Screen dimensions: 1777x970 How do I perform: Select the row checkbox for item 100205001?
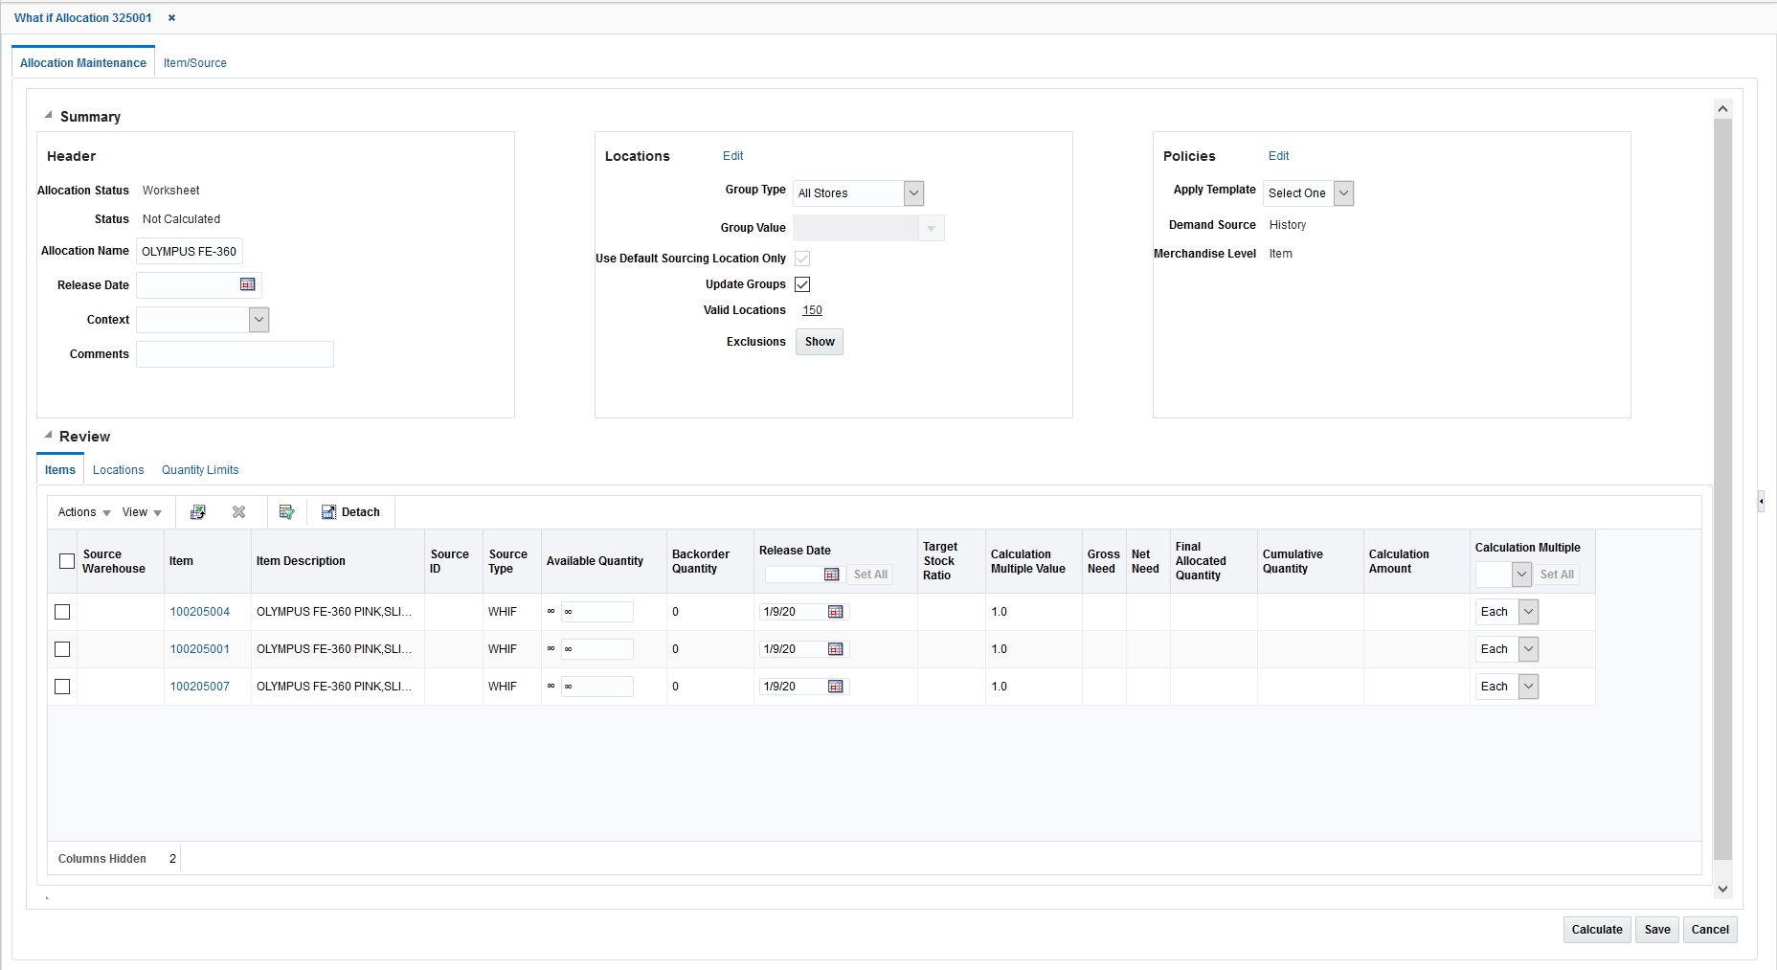63,649
